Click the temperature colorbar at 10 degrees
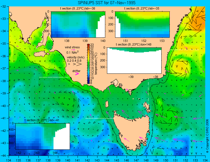This screenshot has height=162, width=210. [88, 78]
